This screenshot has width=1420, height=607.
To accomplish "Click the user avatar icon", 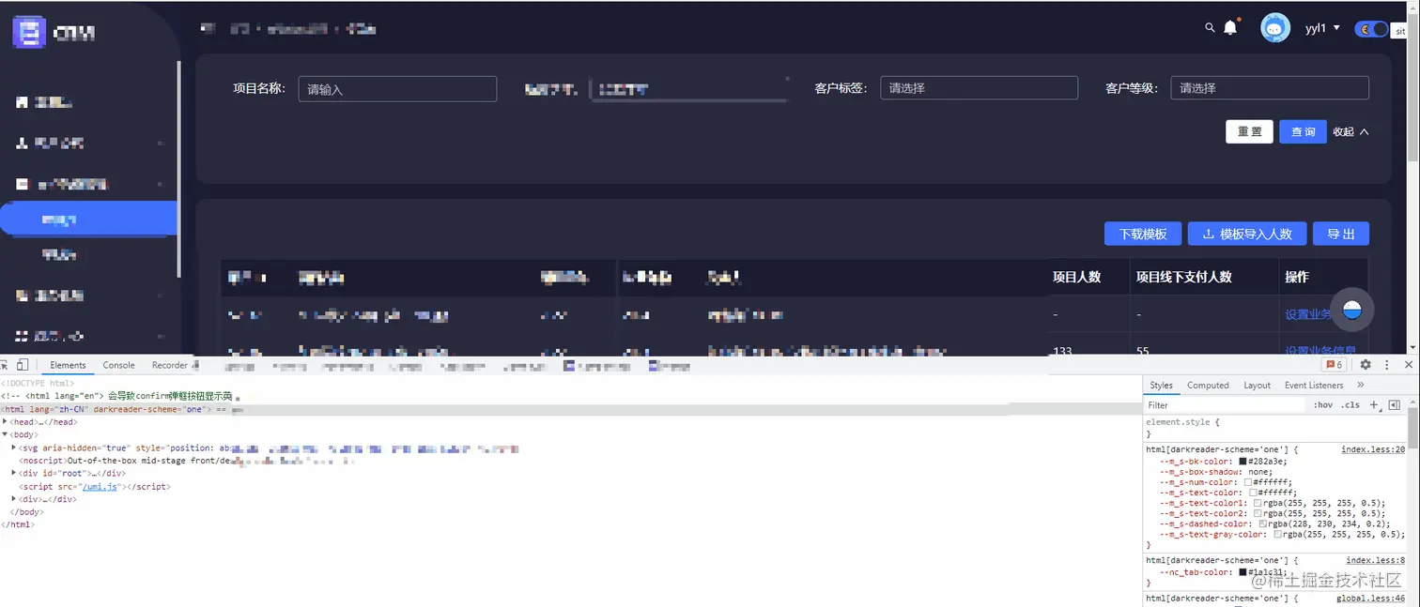I will (1274, 28).
